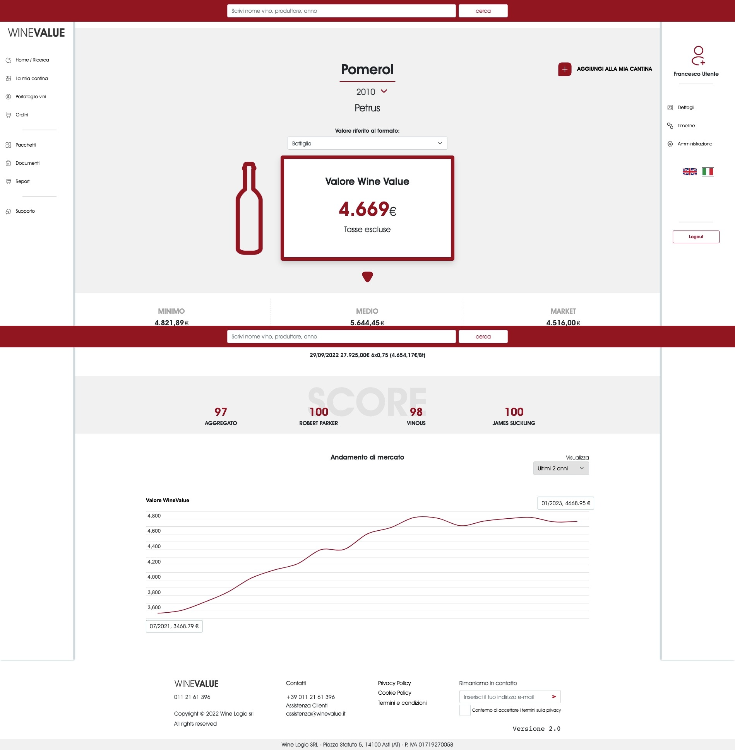Open the Ultimi 2 anni period dropdown
This screenshot has width=735, height=750.
click(561, 468)
